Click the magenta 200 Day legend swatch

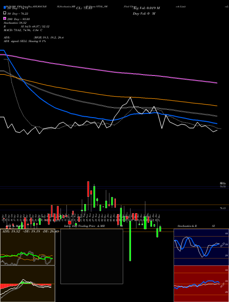(5, 19)
